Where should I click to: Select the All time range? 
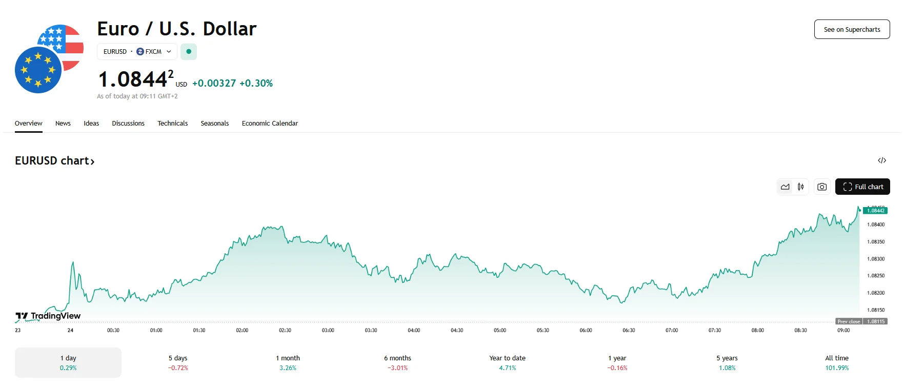pyautogui.click(x=836, y=362)
